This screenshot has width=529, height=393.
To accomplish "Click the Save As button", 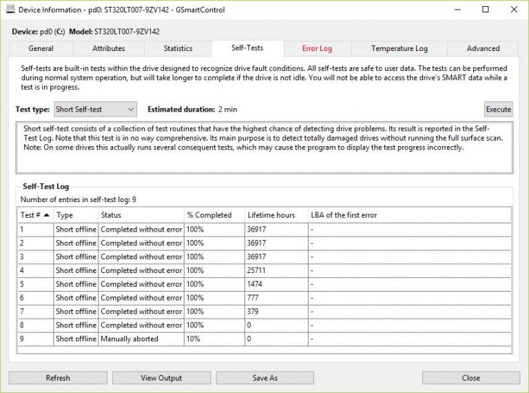I will [x=264, y=378].
